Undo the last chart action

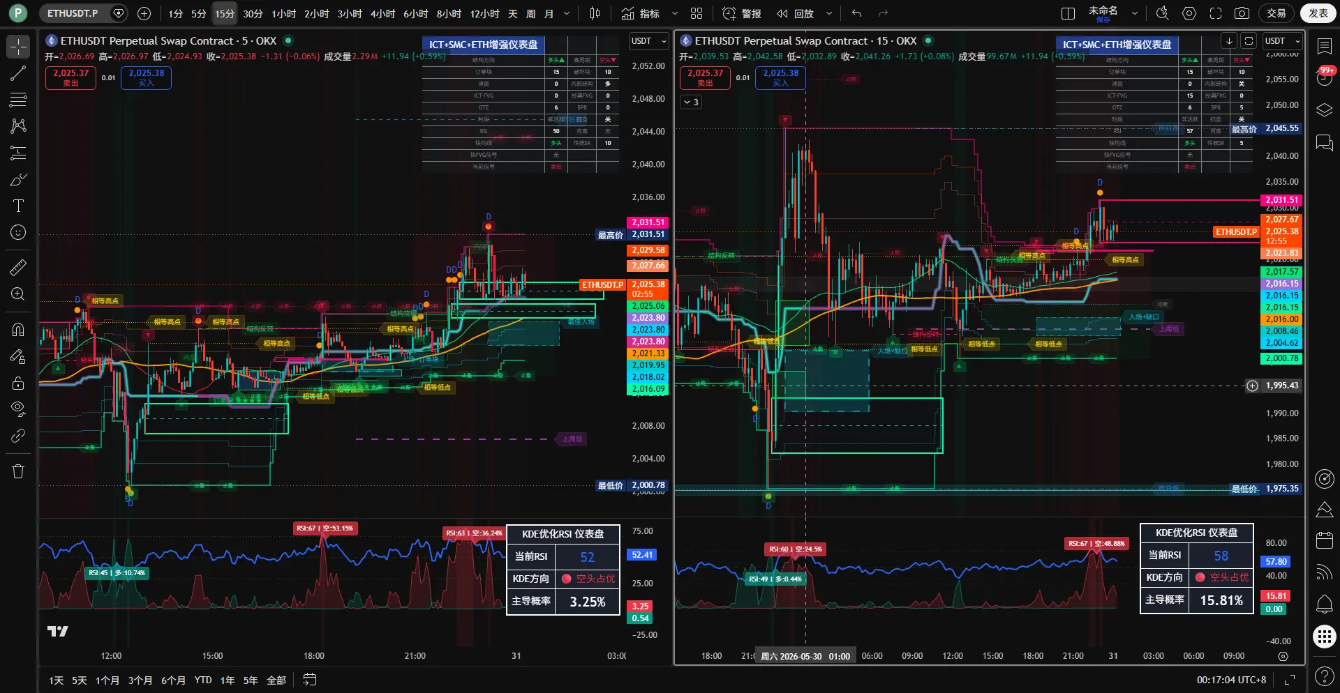(857, 13)
